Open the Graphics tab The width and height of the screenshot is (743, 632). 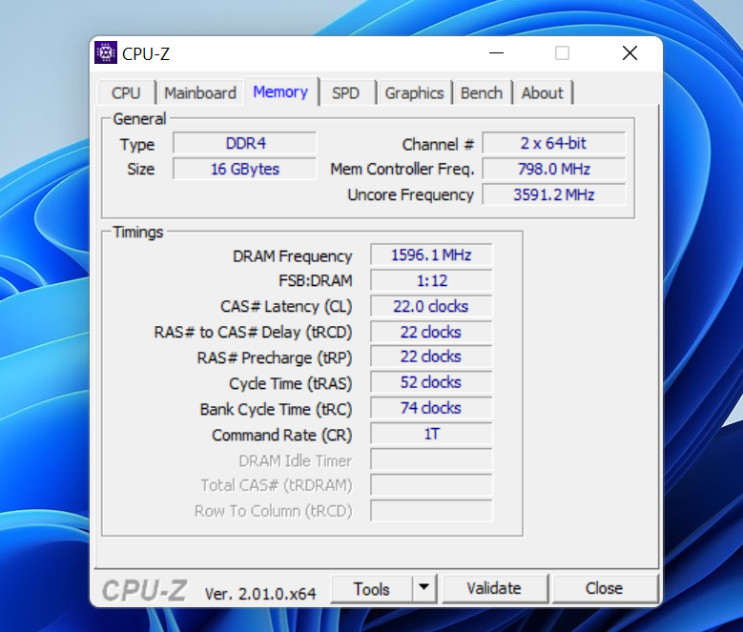click(414, 92)
